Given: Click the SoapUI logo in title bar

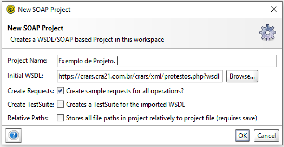Looking at the screenshot, I should pyautogui.click(x=11, y=10).
